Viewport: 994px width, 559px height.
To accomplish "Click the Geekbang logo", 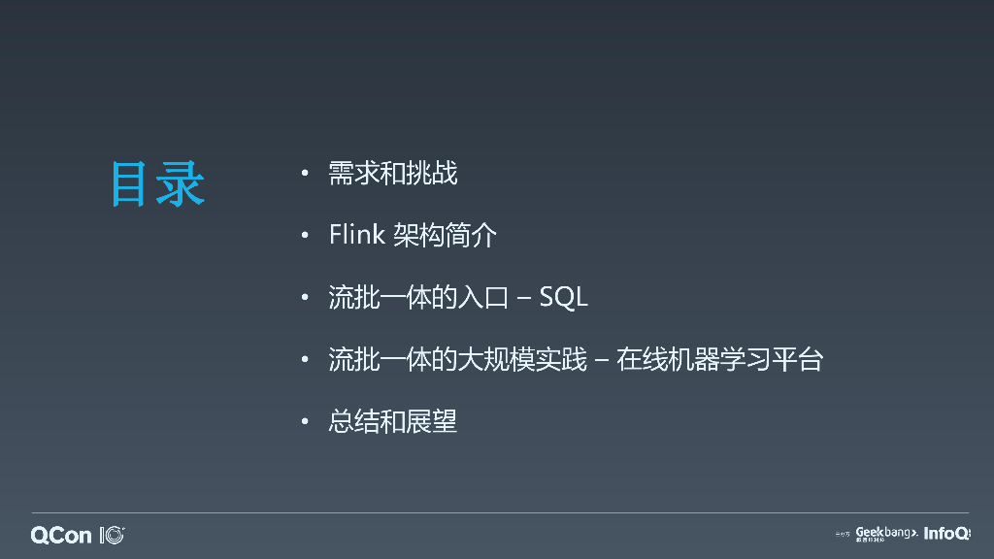I will point(885,533).
